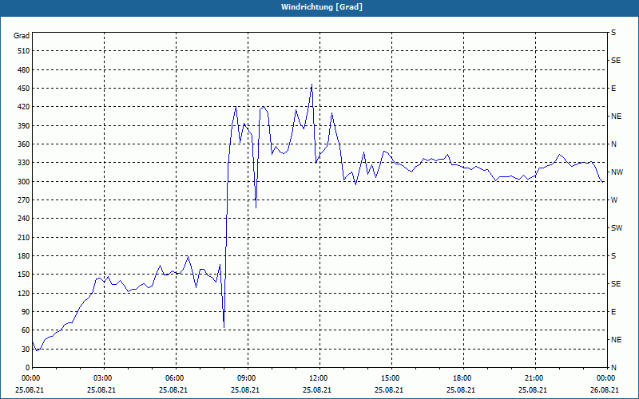Click the wind-direction line's highest peak near 450
The width and height of the screenshot is (639, 399).
point(312,85)
